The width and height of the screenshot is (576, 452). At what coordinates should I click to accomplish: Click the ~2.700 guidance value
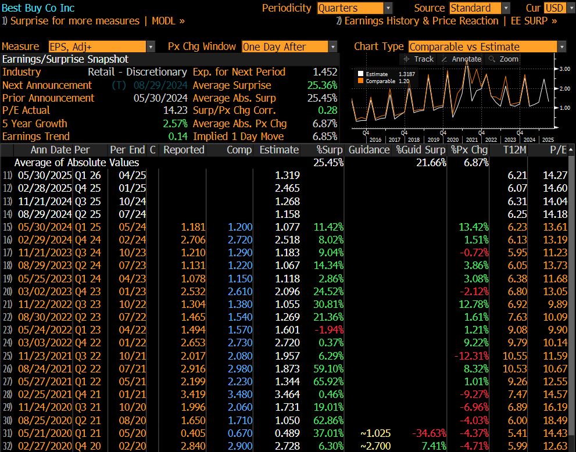(x=375, y=446)
